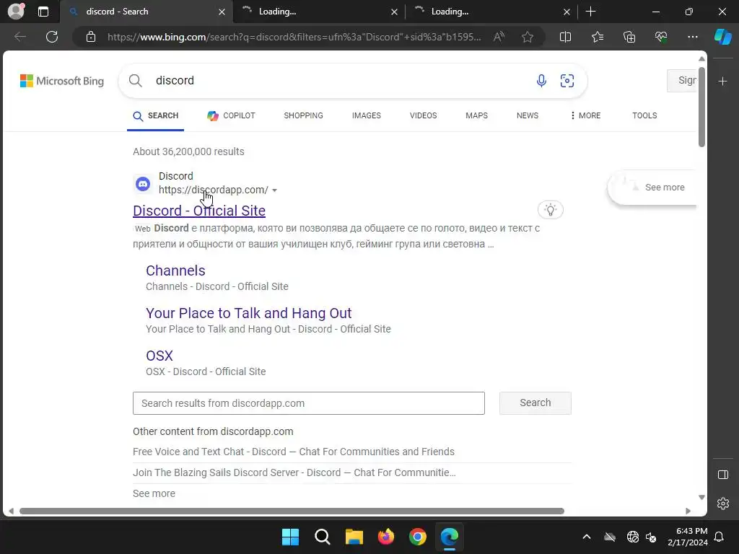Open the IMAGES tab
This screenshot has height=554, width=739.
[x=366, y=115]
